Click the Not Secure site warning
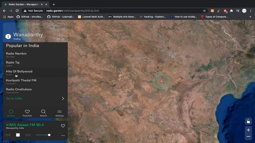The height and width of the screenshot is (143, 255). pyautogui.click(x=33, y=11)
